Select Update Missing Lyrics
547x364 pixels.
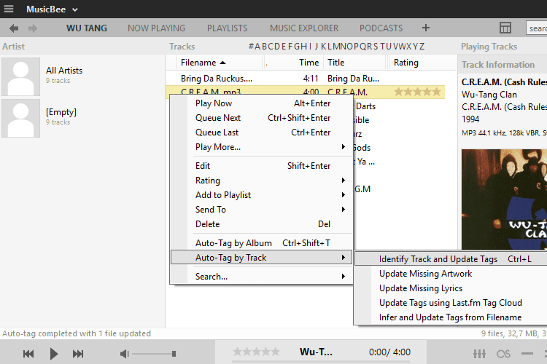click(x=451, y=289)
